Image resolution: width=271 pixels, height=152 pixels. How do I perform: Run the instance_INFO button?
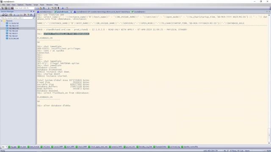click(116, 147)
